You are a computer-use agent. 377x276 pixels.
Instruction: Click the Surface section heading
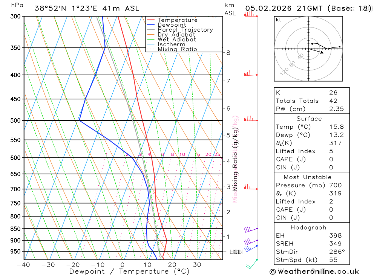309,119
